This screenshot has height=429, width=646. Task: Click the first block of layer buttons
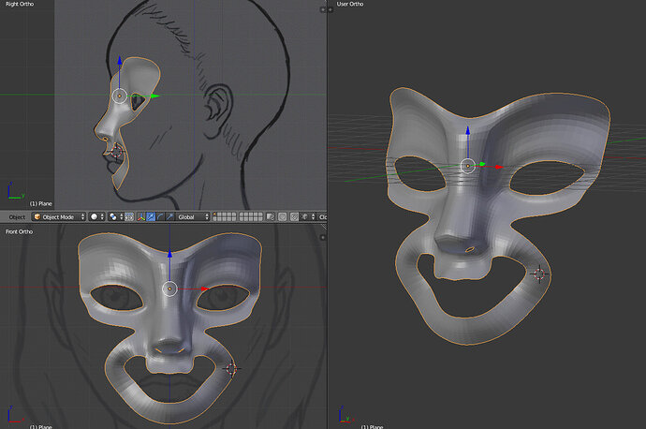pyautogui.click(x=225, y=216)
